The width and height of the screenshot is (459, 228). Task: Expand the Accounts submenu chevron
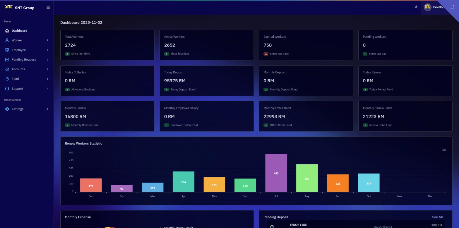[x=47, y=69]
